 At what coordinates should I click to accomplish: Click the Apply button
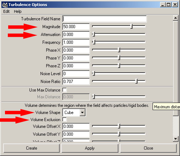(x=90, y=148)
